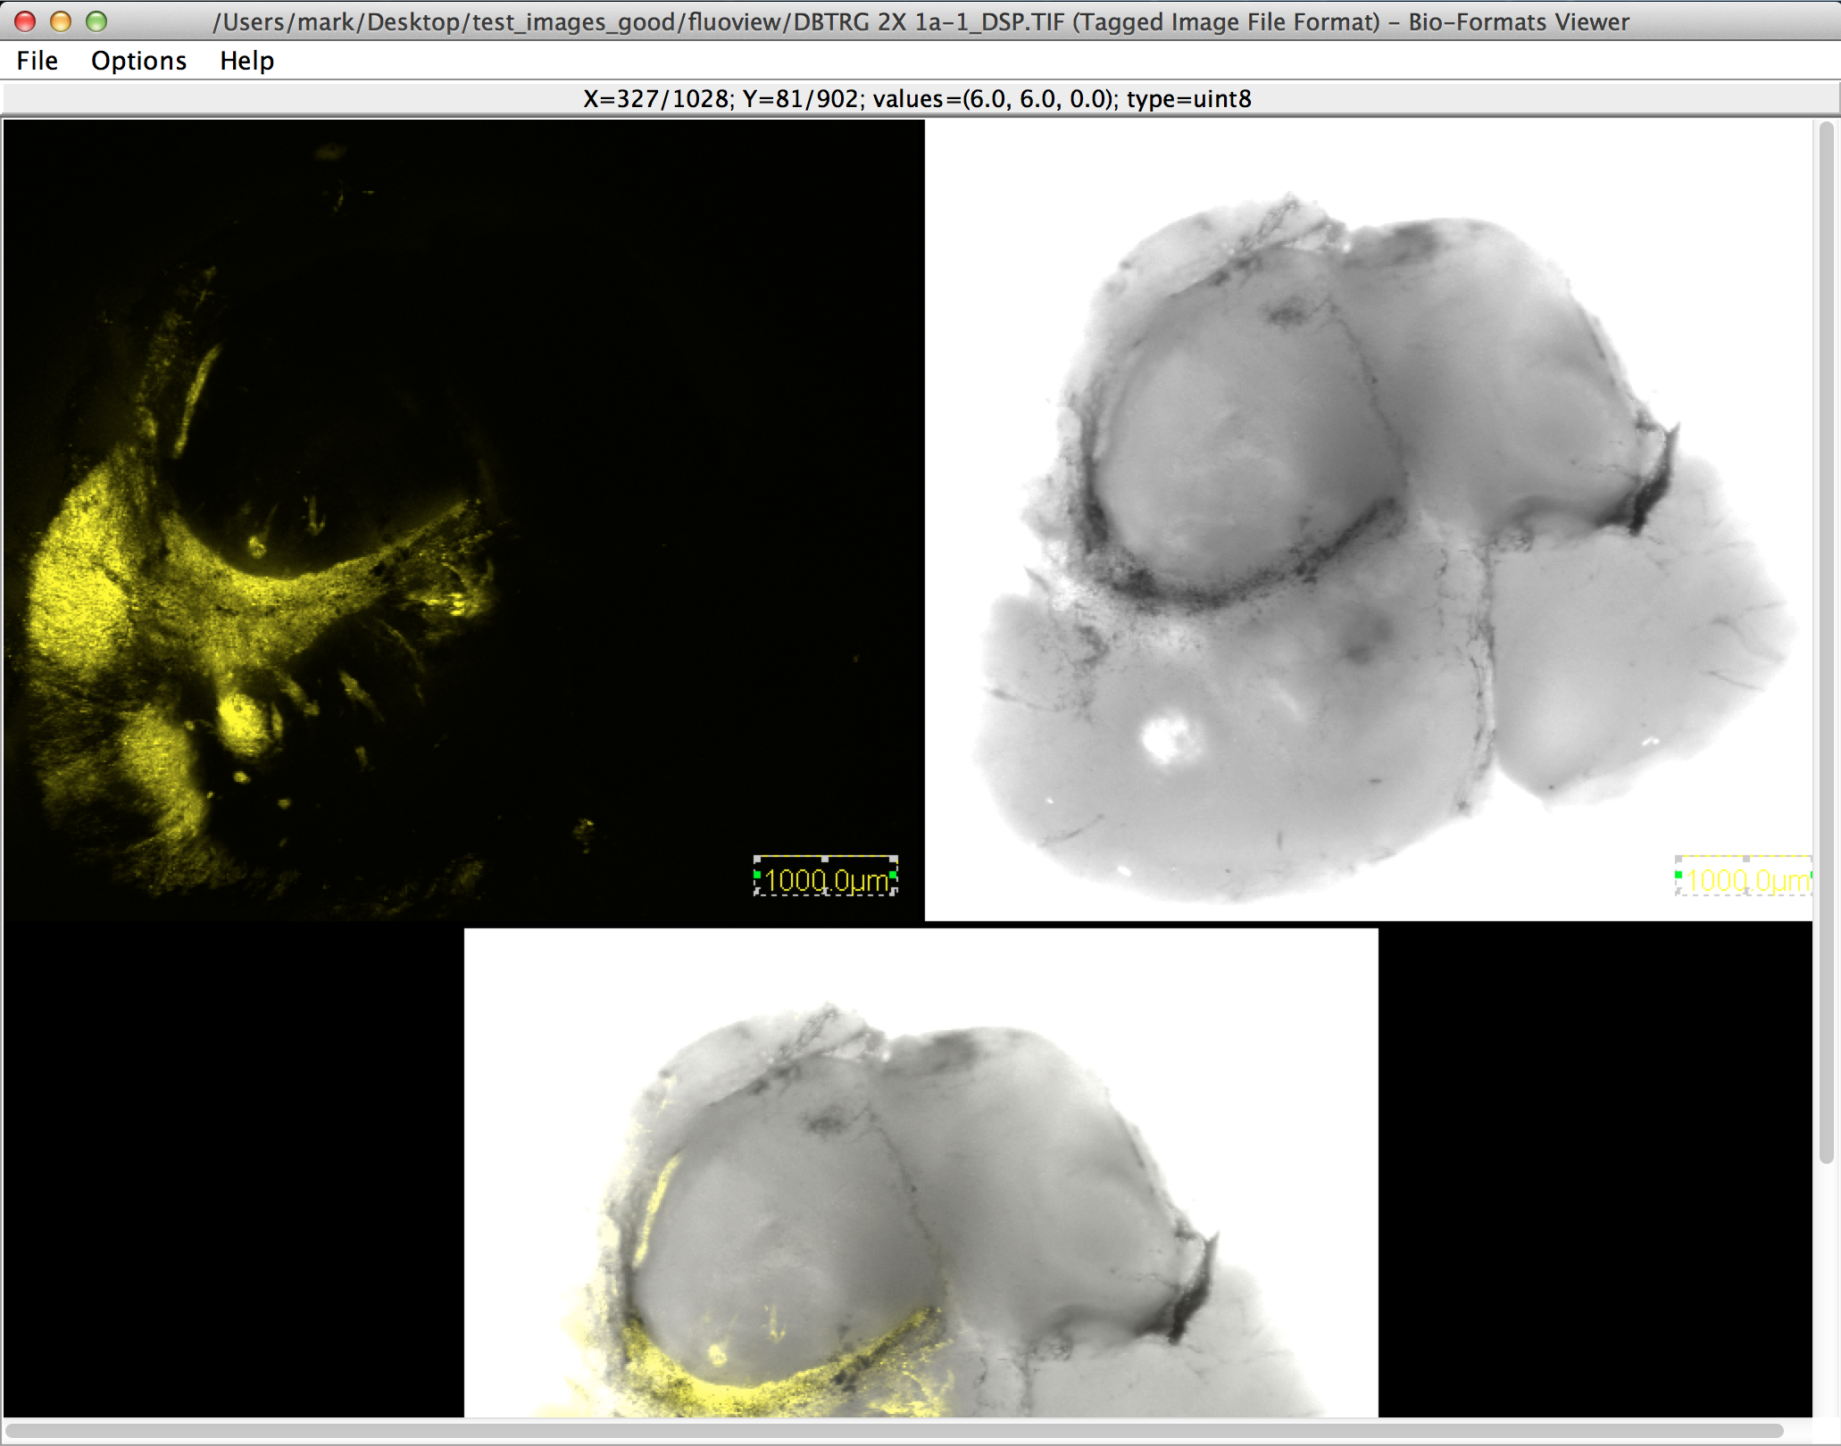Click the DBTRG file path window title
This screenshot has width=1841, height=1446.
(920, 21)
